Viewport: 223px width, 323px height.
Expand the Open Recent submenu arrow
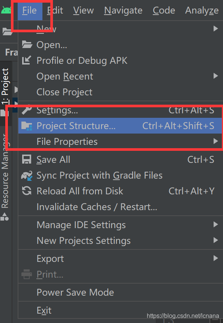(x=215, y=76)
